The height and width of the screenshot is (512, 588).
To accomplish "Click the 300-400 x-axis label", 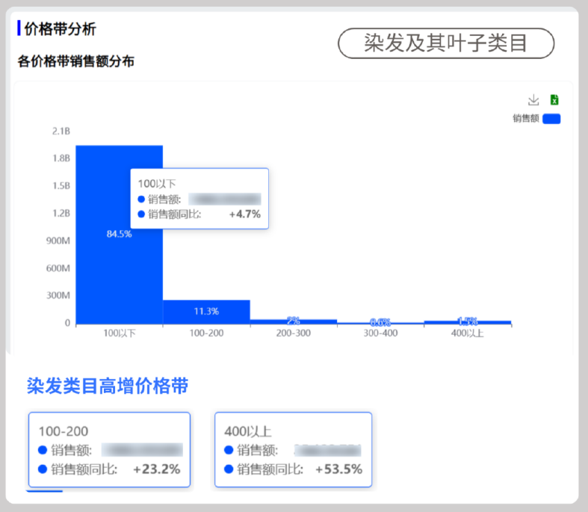I will coord(380,333).
